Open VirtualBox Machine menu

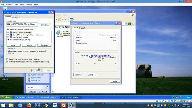click(9, 5)
